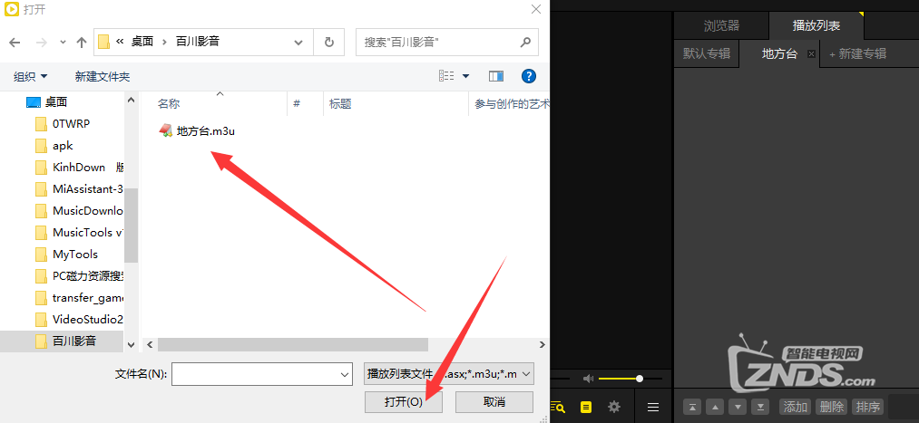Toggle the yellow playlist panel icon
This screenshot has width=919, height=423.
tap(586, 408)
